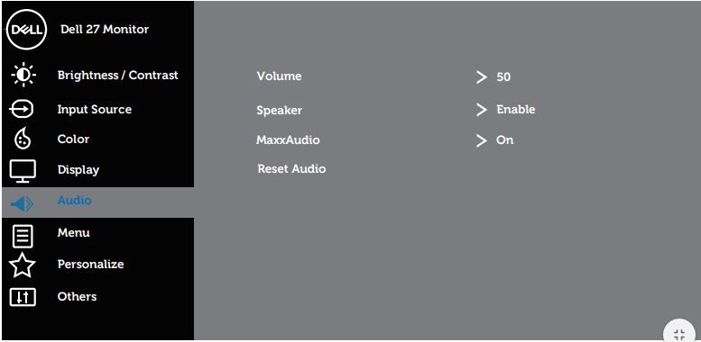Expand the Speaker chevron arrow
701x342 pixels.
coord(481,110)
